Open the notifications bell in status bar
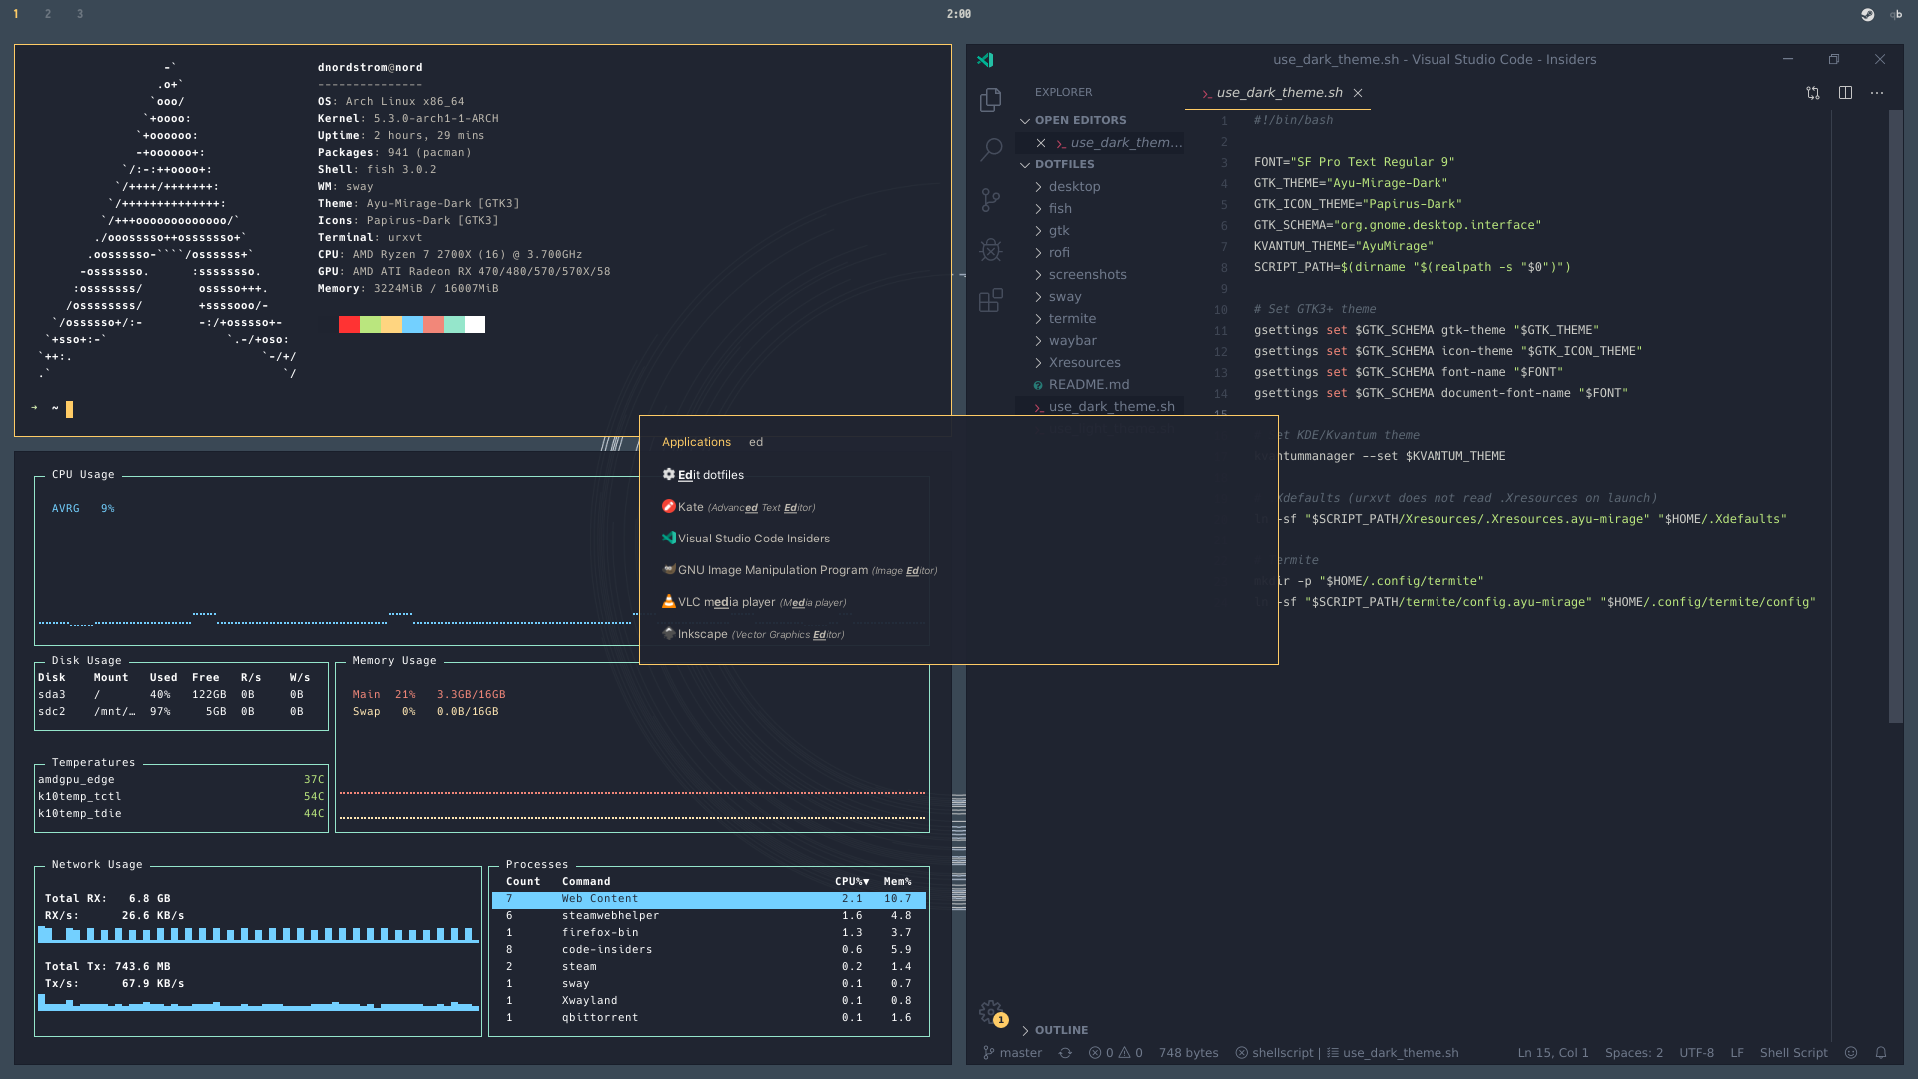Screen dimensions: 1918x1079 [1881, 1053]
